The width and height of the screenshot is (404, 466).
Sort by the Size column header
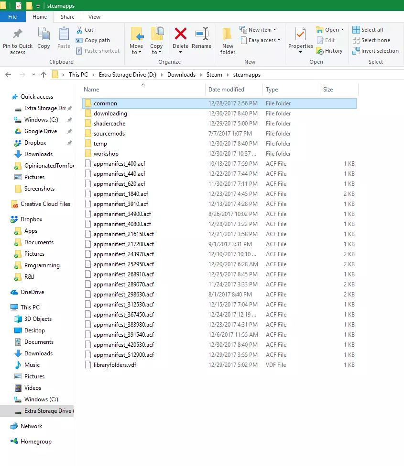328,90
